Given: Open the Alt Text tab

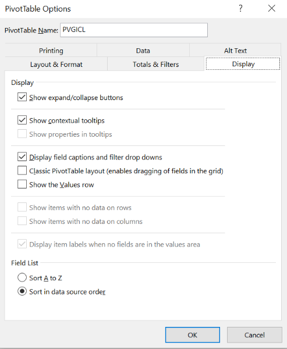Looking at the screenshot, I should [235, 51].
